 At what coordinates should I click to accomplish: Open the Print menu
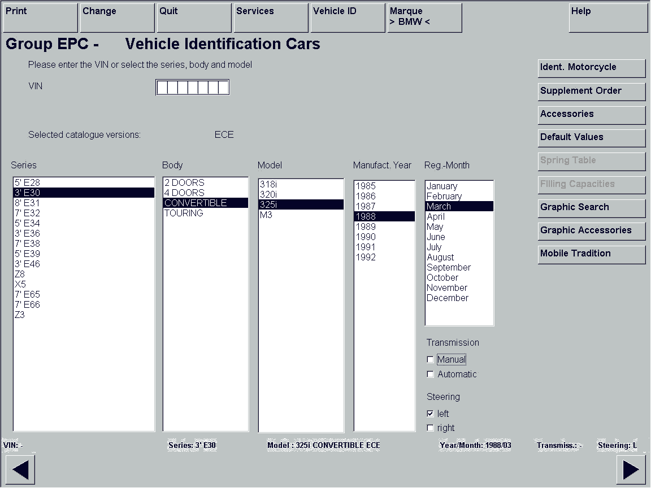(40, 18)
